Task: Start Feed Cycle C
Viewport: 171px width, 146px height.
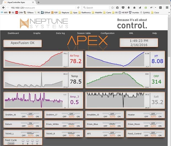Action: coord(32,140)
